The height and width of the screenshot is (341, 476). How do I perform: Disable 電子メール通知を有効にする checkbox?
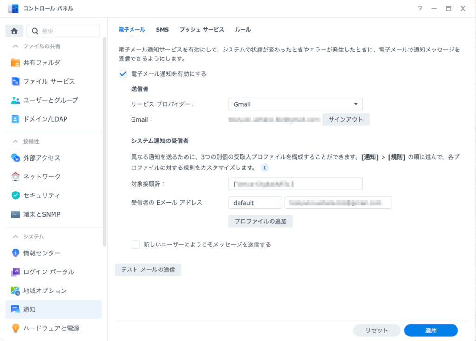coord(123,74)
